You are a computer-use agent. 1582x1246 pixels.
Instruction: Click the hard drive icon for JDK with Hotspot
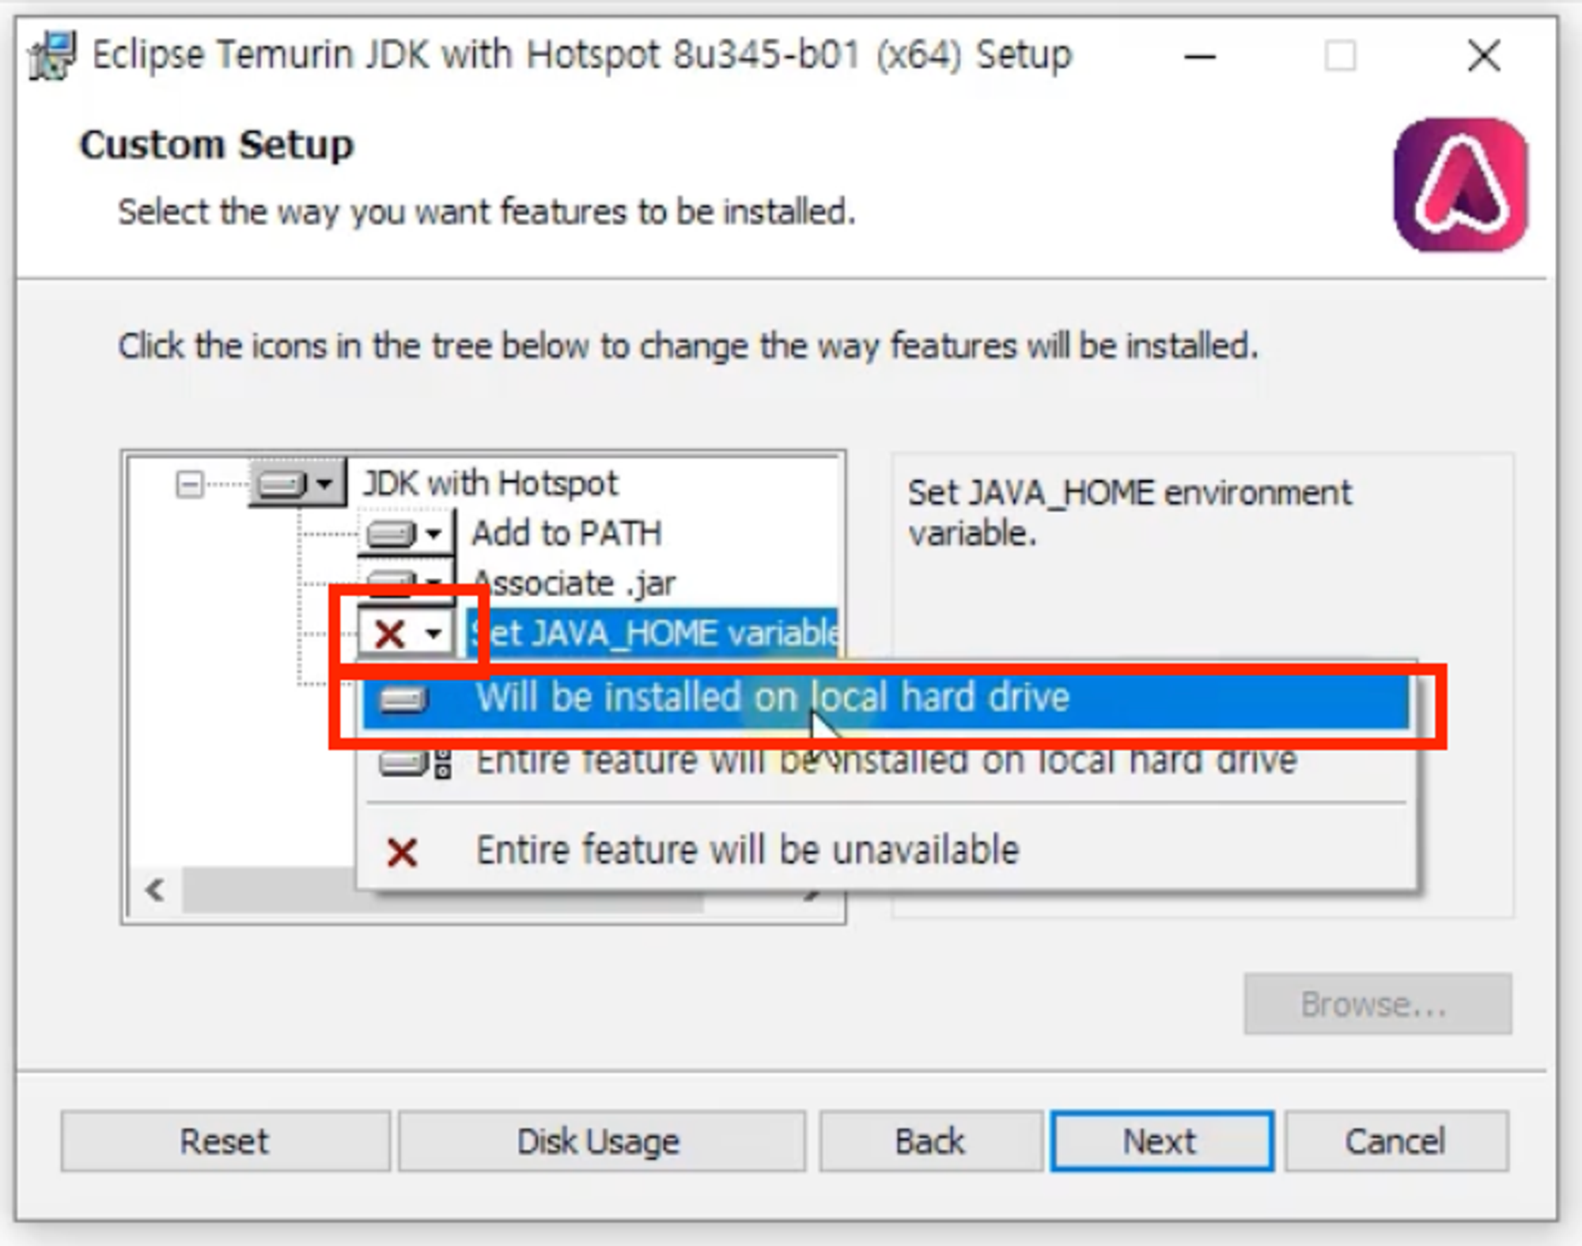282,483
